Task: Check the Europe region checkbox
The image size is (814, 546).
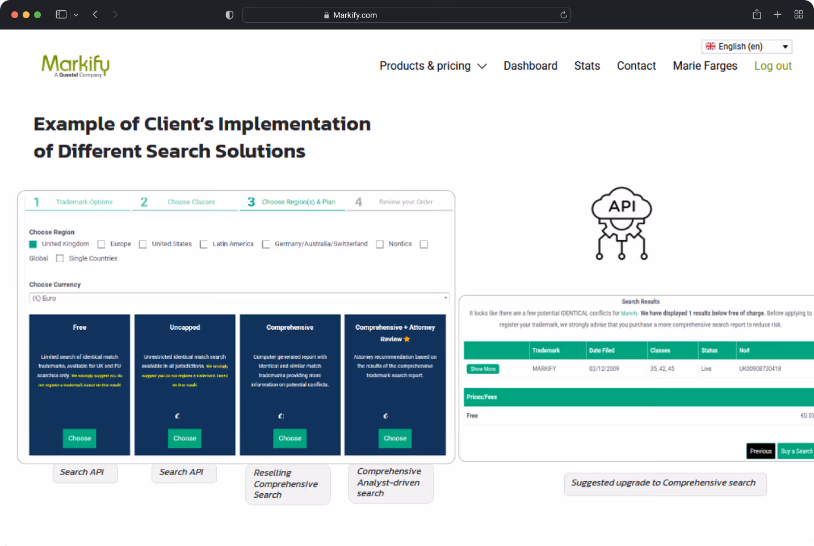Action: [x=102, y=244]
